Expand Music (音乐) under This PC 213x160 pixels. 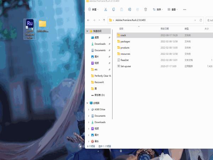pos(89,142)
